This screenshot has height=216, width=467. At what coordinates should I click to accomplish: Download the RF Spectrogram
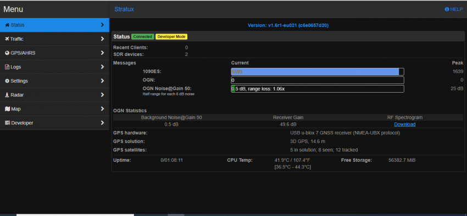(405, 124)
